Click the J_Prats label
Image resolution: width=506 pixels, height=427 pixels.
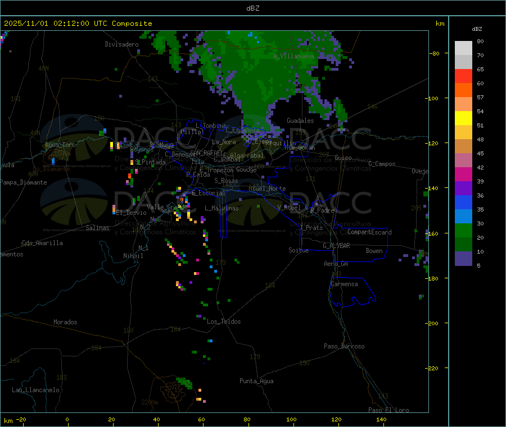point(311,228)
